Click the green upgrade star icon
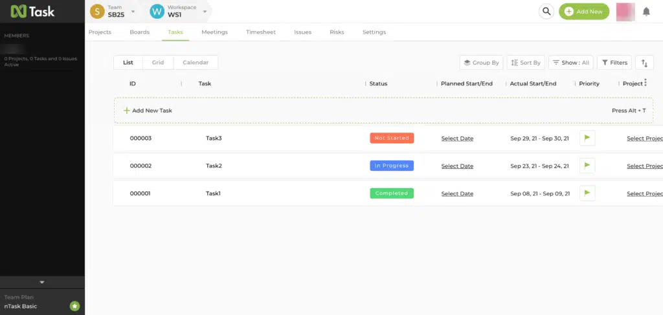 (74, 306)
